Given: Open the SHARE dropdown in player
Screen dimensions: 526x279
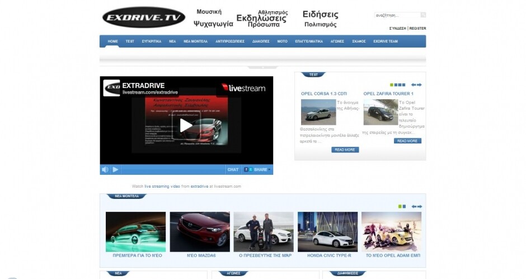Looking at the screenshot, I should click(x=257, y=170).
